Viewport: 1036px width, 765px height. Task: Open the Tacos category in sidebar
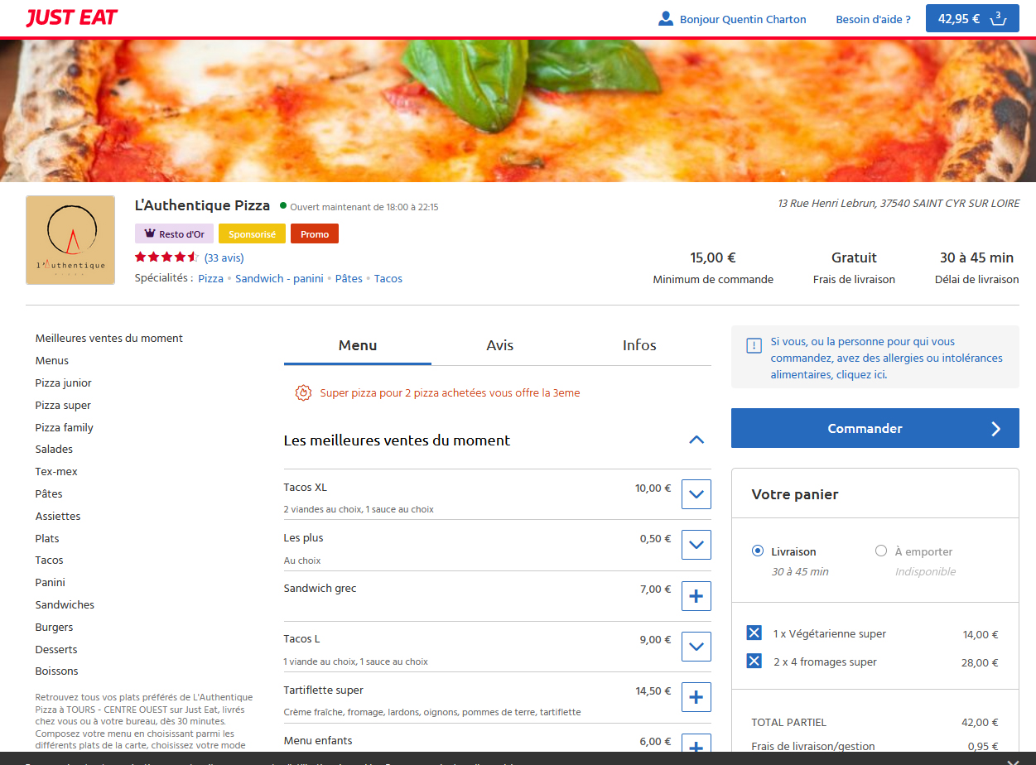(x=50, y=561)
